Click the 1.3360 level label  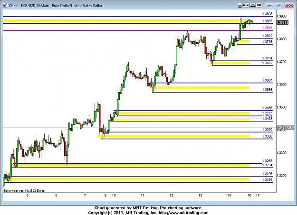coord(267,136)
